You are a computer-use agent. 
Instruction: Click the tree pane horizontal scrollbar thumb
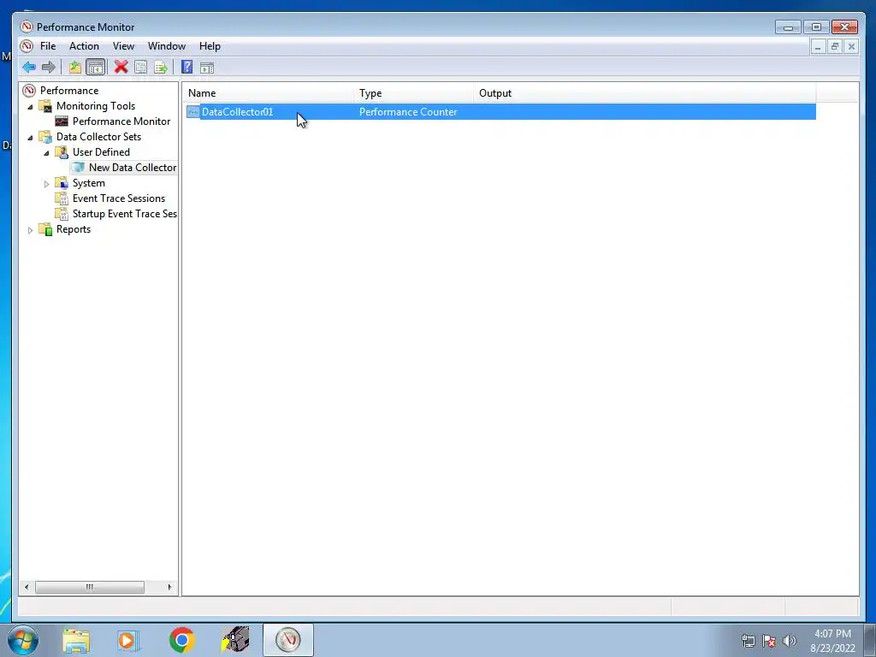click(x=89, y=587)
